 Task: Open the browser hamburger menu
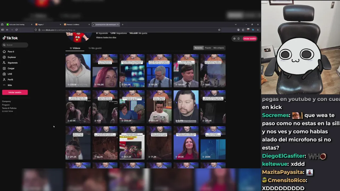[258, 30]
